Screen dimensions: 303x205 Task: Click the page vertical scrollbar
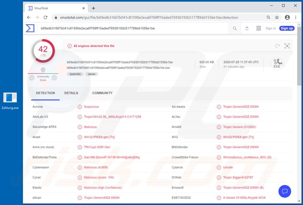click(x=299, y=56)
